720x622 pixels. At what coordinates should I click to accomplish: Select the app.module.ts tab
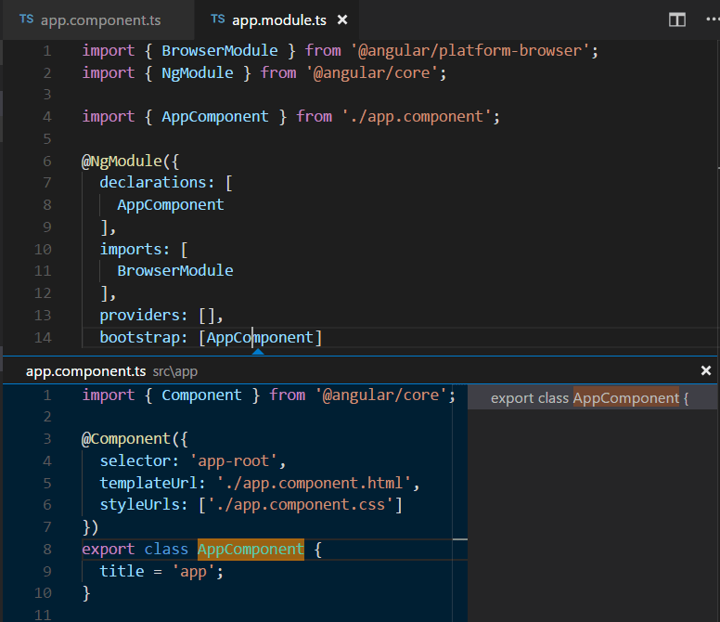[x=278, y=19]
